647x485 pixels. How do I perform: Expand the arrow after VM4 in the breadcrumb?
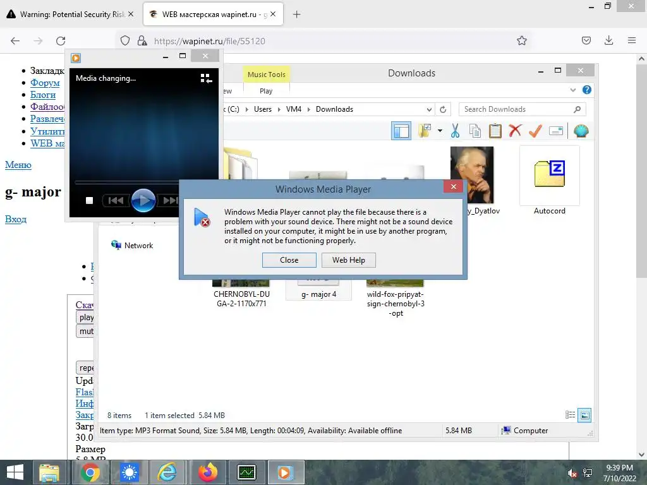coord(308,109)
